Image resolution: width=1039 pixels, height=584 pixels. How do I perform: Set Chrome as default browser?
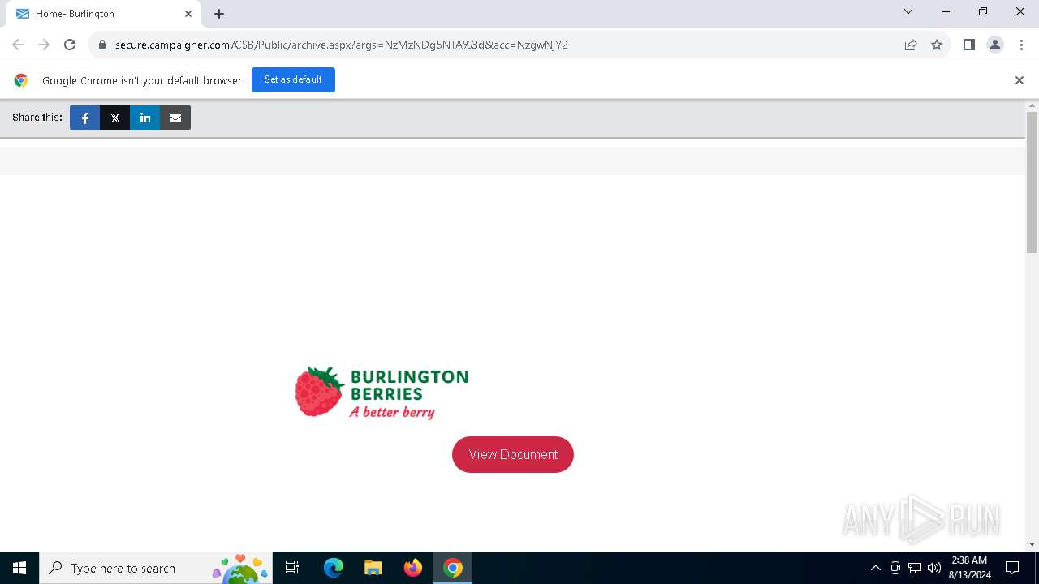pyautogui.click(x=293, y=79)
